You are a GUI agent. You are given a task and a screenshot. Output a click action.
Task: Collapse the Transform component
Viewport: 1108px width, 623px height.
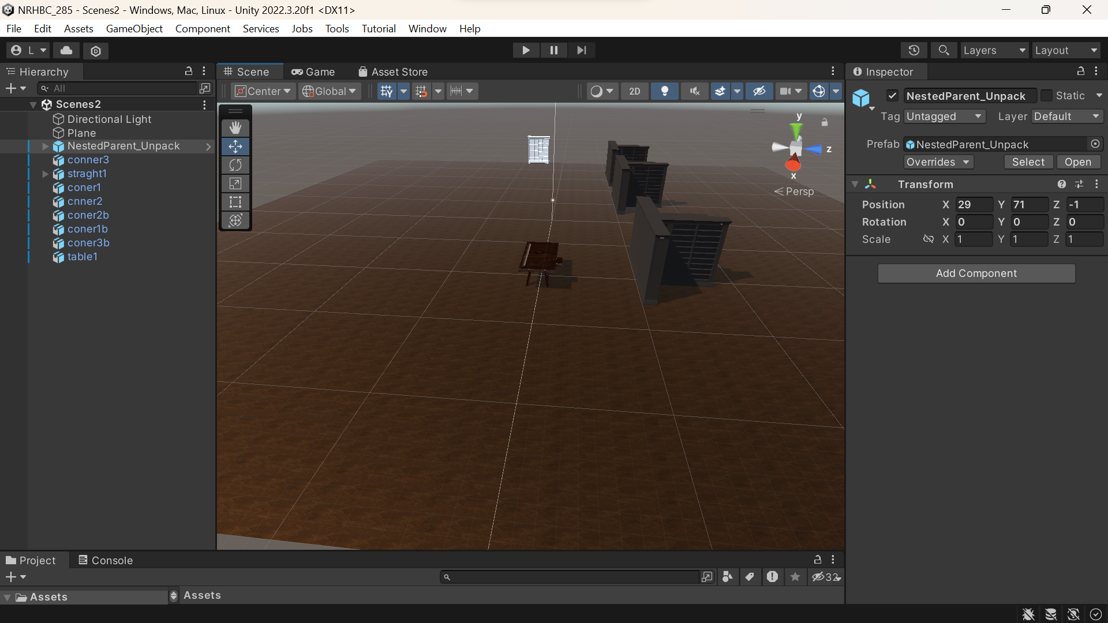tap(855, 184)
